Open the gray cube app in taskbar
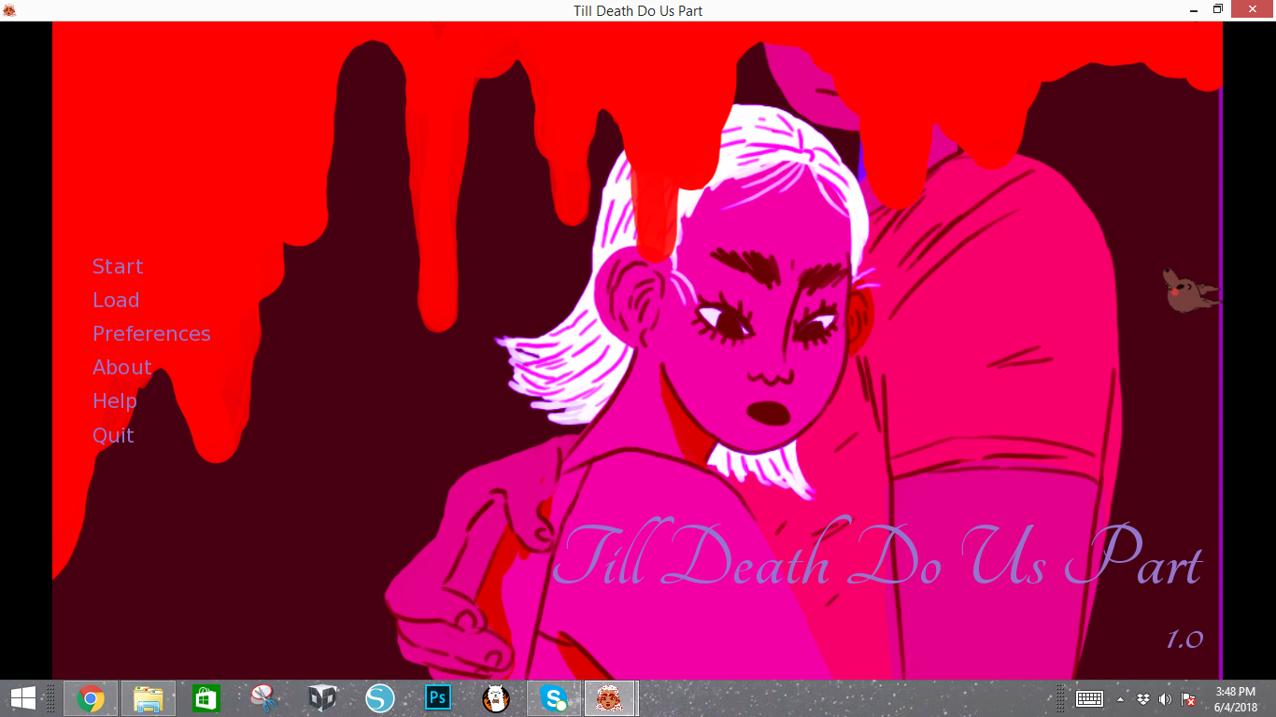 322,698
